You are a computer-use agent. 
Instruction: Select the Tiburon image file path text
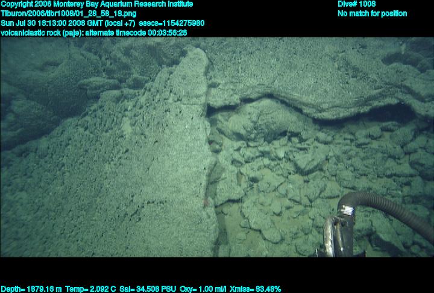(68, 13)
